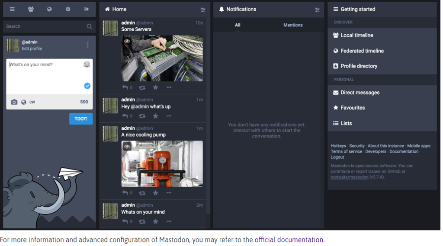Open the three-dot menu beside @admin profile

click(88, 45)
